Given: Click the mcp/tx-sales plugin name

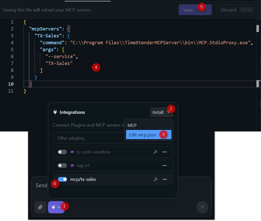Looking at the screenshot, I should (x=83, y=179).
